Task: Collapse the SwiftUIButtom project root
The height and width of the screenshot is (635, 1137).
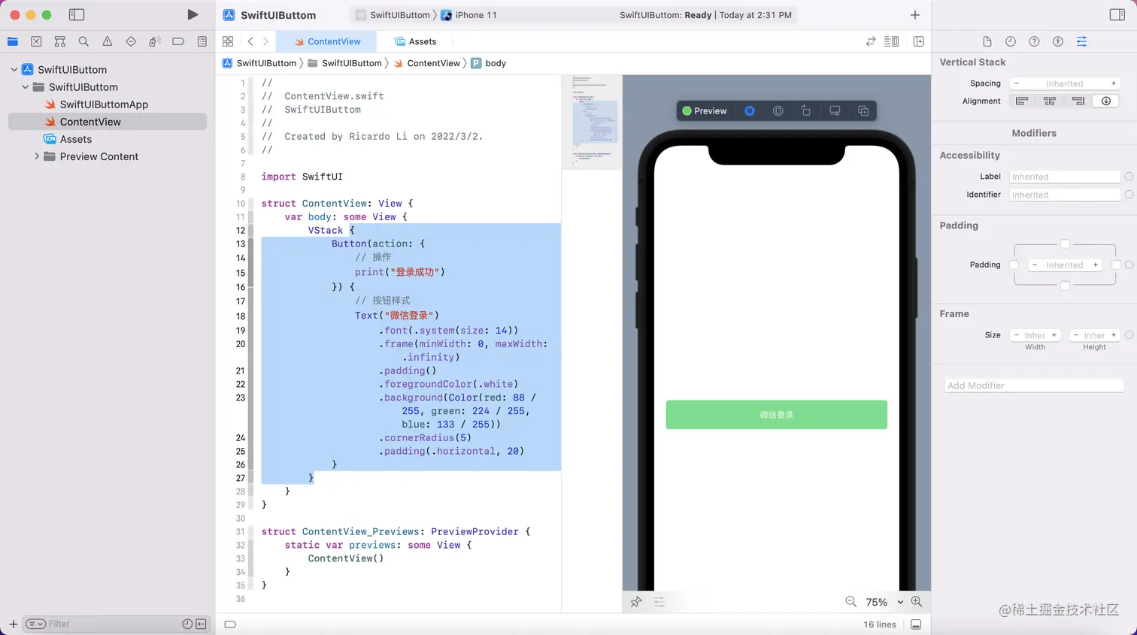Action: coord(14,69)
